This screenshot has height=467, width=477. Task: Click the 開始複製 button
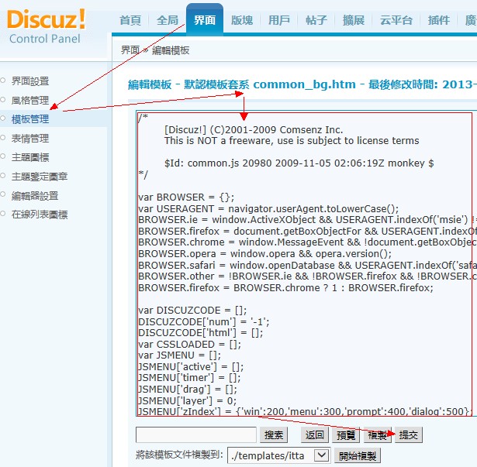pos(358,455)
